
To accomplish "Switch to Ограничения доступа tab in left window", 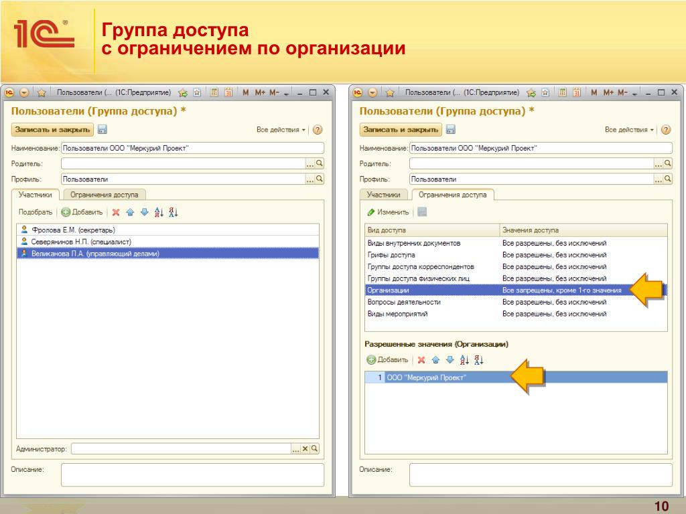I will click(104, 195).
